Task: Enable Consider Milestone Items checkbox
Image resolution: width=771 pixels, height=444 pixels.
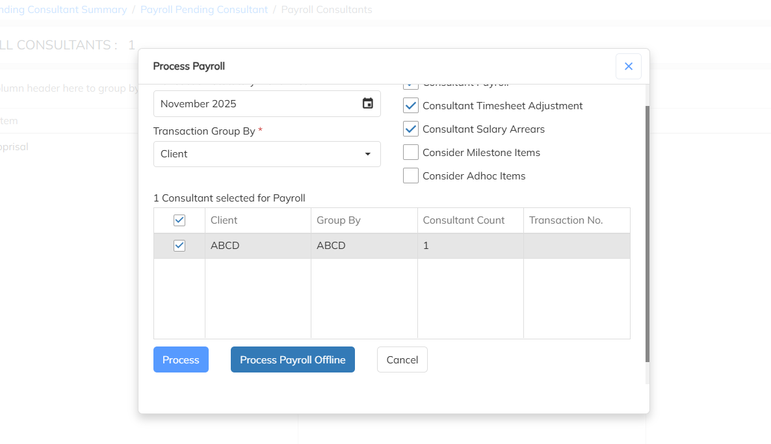Action: 411,153
